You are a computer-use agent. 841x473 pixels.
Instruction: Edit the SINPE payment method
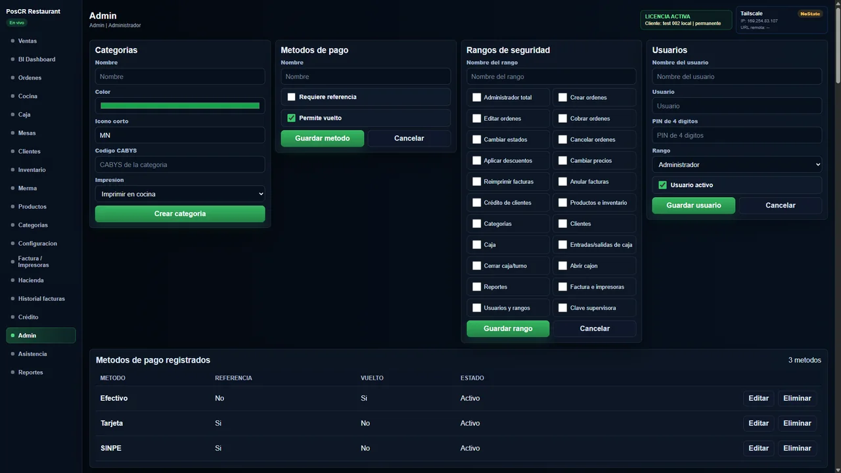[758, 448]
